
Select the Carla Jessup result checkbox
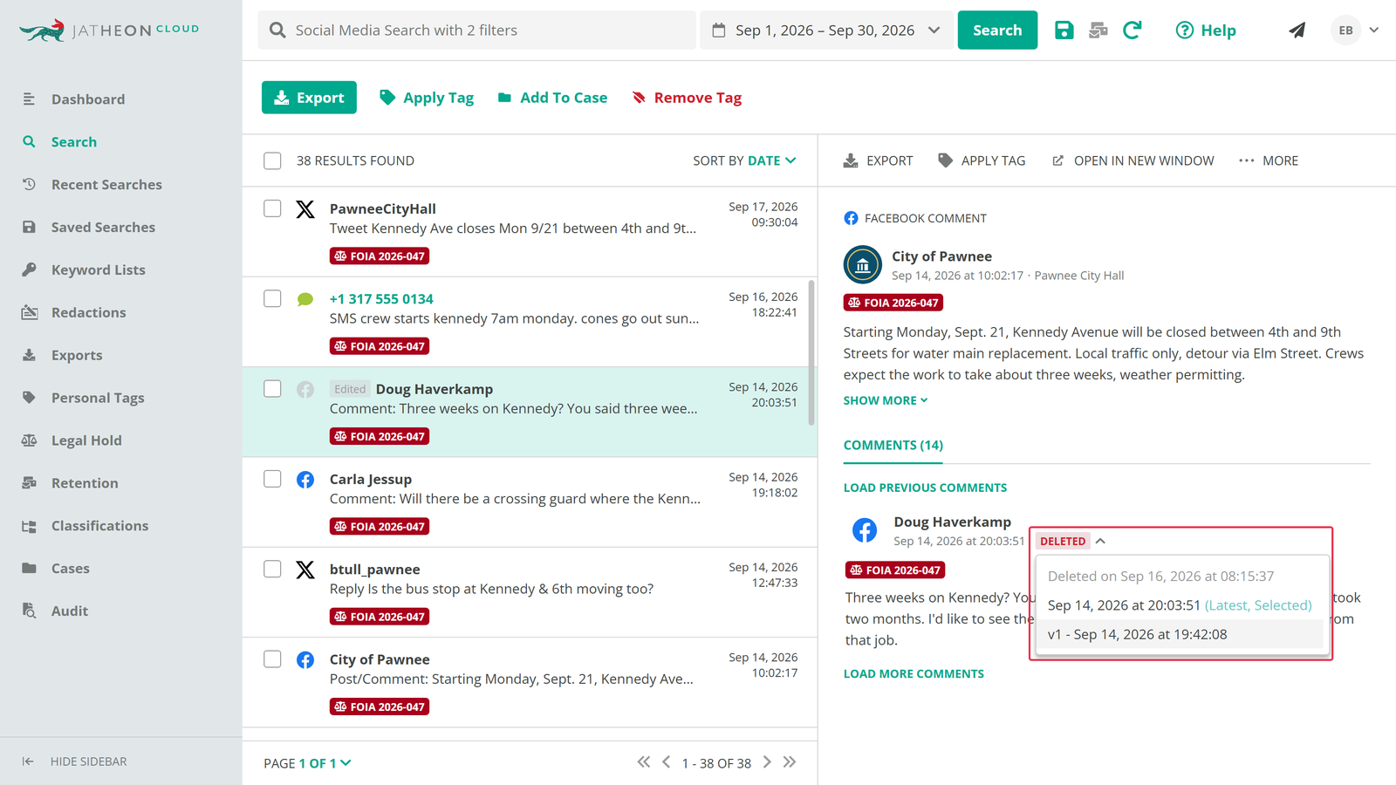pyautogui.click(x=272, y=479)
